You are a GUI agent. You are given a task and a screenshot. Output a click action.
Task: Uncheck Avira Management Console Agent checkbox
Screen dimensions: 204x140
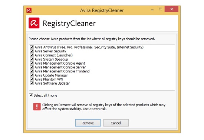point(32,63)
